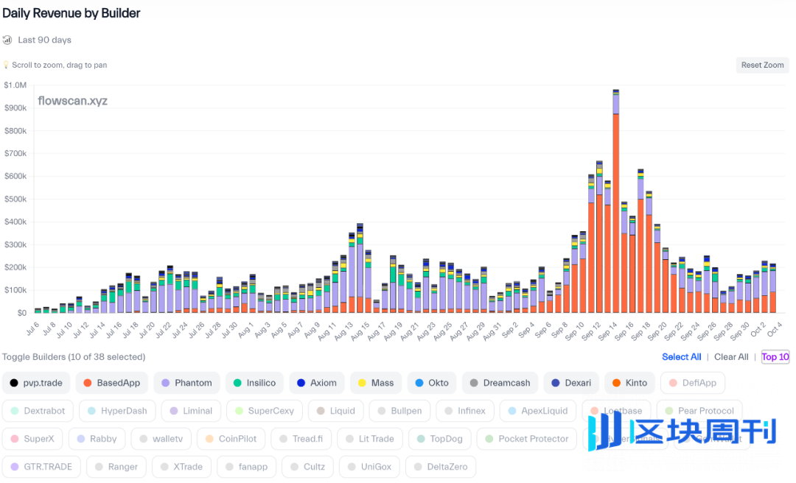Disable the Phantom builder series
Image resolution: width=796 pixels, height=483 pixels.
click(x=186, y=383)
